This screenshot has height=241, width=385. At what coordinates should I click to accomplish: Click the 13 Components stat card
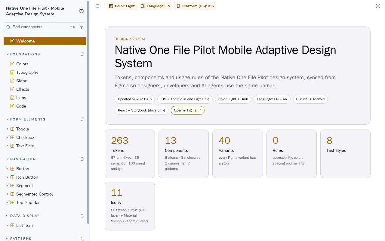[183, 154]
